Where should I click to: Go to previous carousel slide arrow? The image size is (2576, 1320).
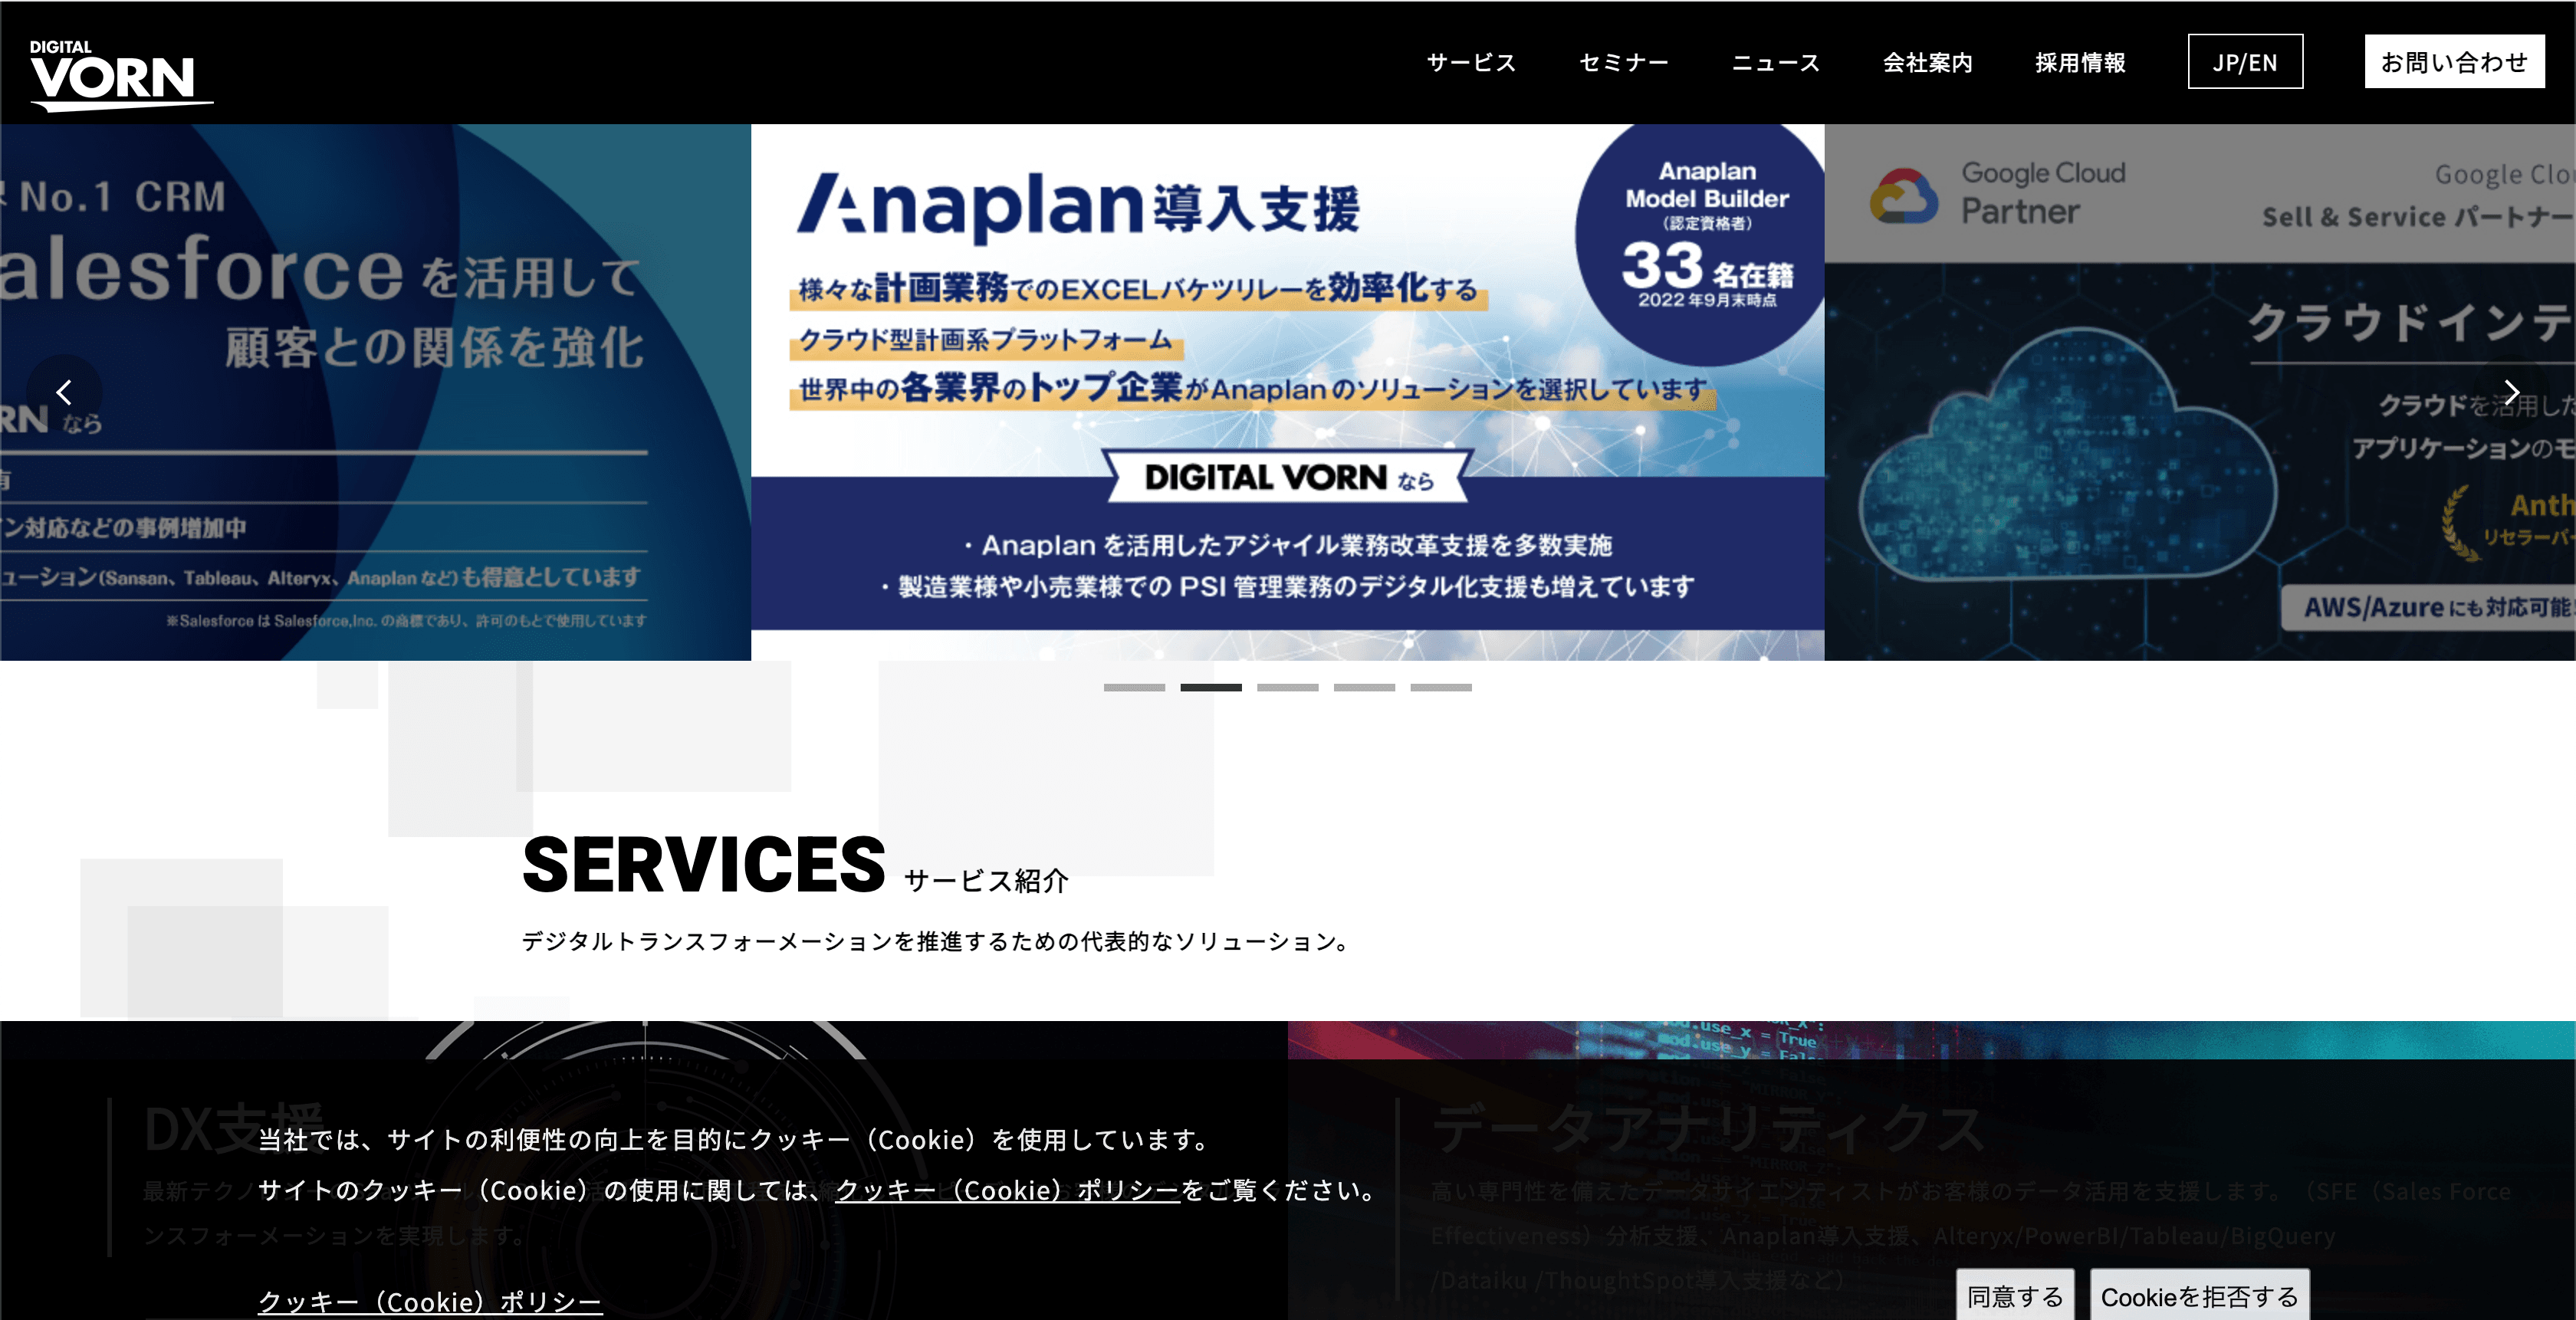pyautogui.click(x=64, y=392)
